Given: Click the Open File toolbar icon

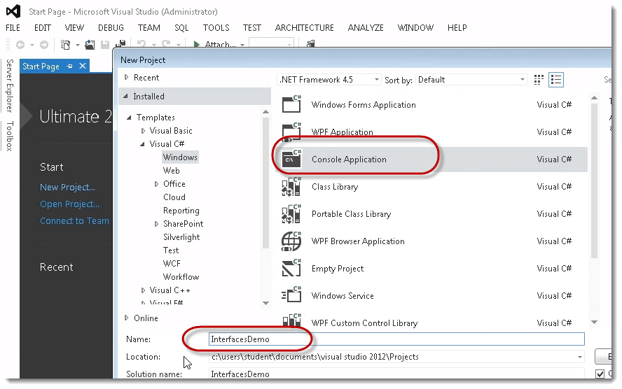Looking at the screenshot, I should click(90, 45).
